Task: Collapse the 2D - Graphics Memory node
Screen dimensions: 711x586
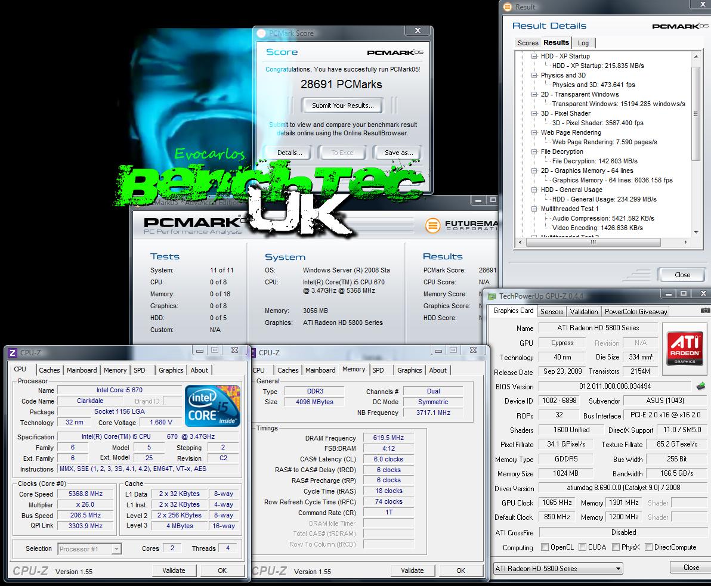Action: click(534, 170)
